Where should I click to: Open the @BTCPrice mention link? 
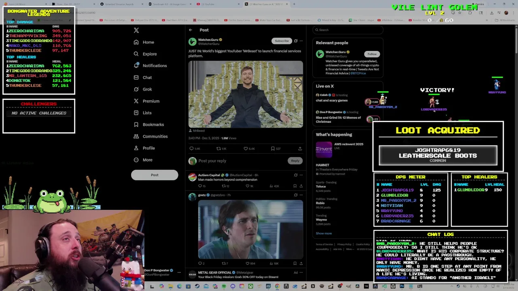[358, 74]
